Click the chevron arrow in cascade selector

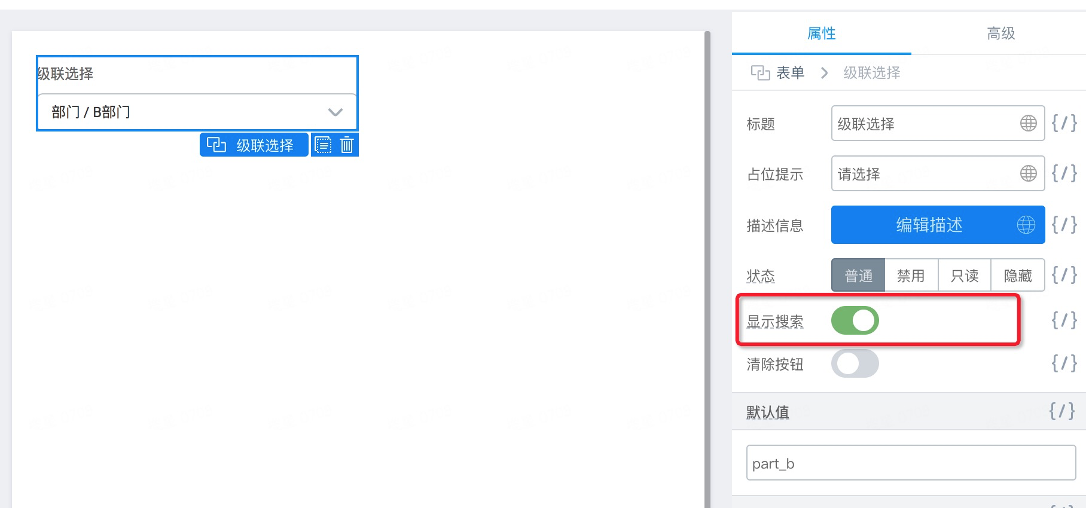click(335, 112)
